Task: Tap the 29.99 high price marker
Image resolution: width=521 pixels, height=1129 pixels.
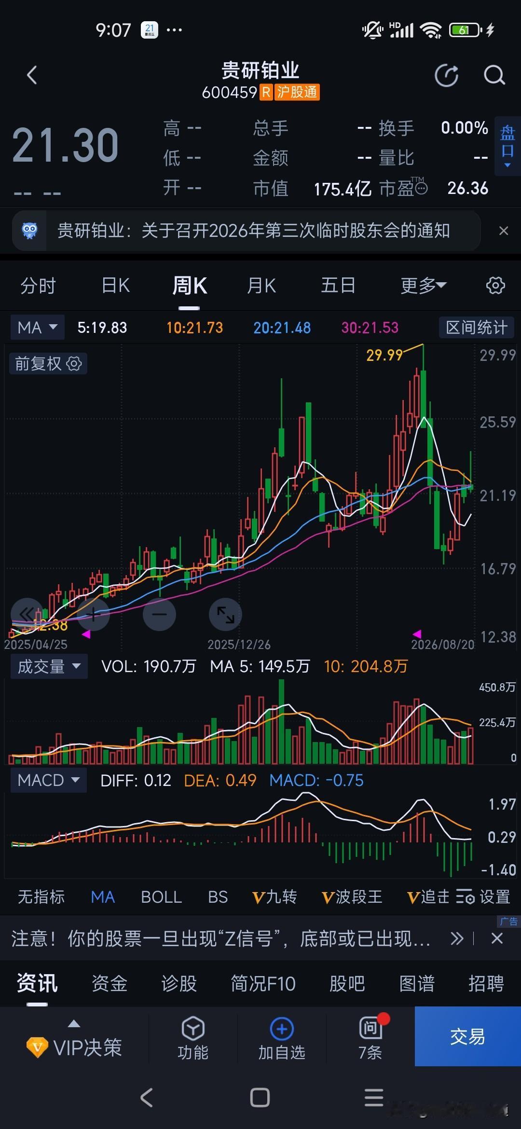Action: point(384,356)
